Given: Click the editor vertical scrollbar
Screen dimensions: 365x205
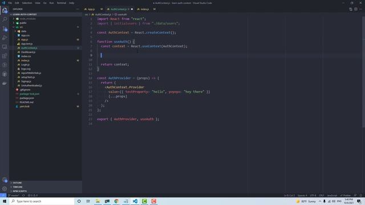Looking at the screenshot, I should (363, 72).
